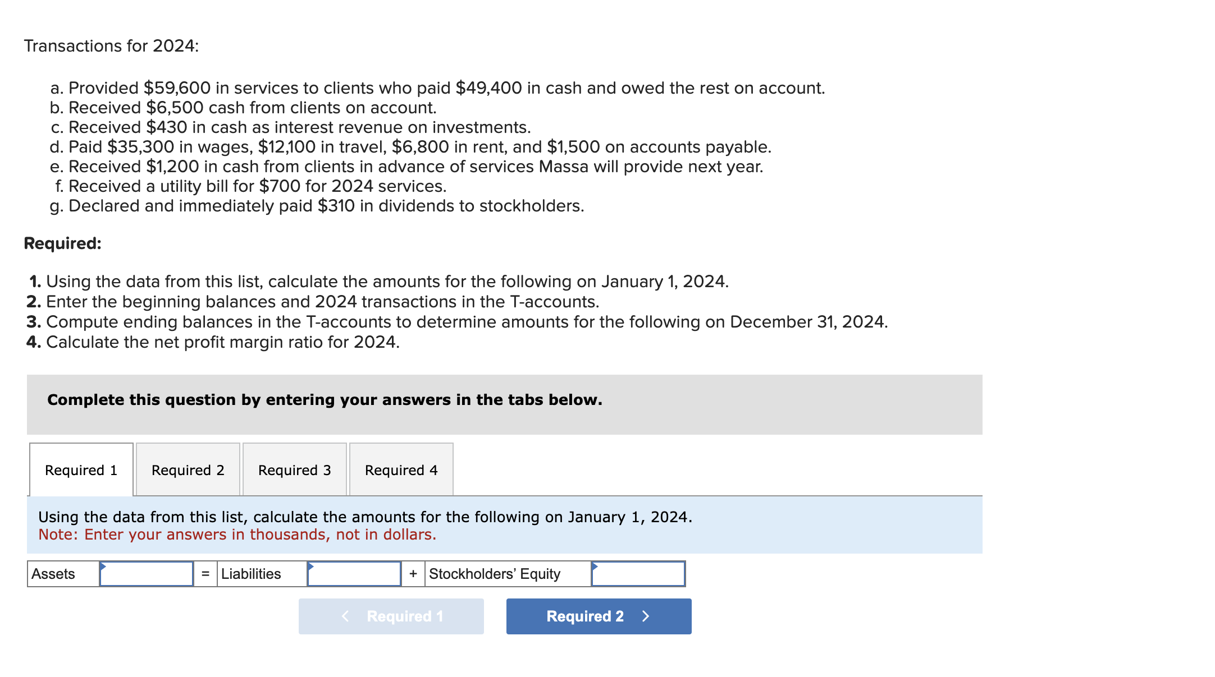
Task: Return to the Required 1 tab
Action: [80, 470]
